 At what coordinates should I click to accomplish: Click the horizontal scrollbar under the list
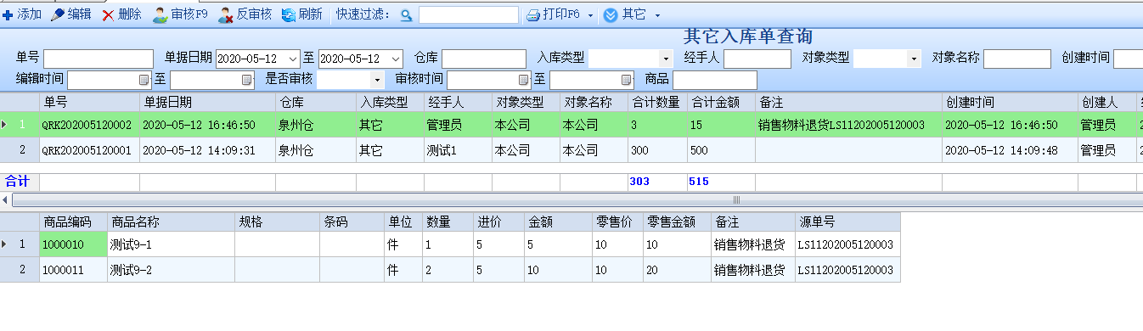click(571, 200)
